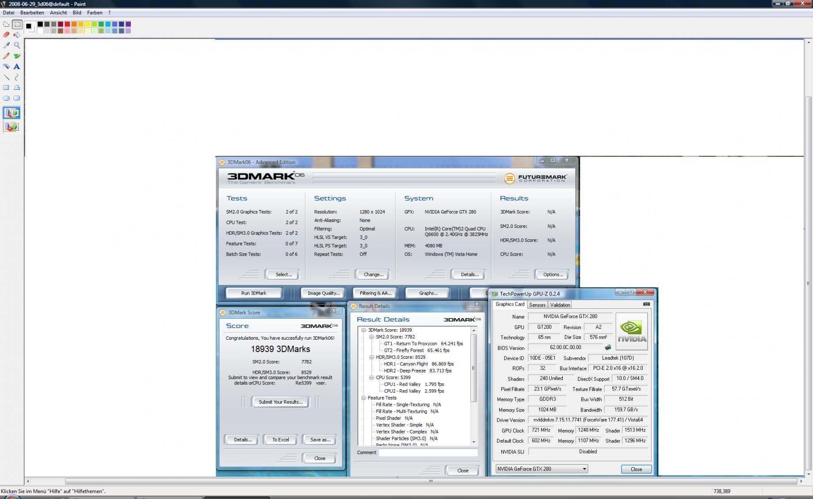This screenshot has height=499, width=813.
Task: Switch to GPU-Z Validation tab
Action: (560, 305)
